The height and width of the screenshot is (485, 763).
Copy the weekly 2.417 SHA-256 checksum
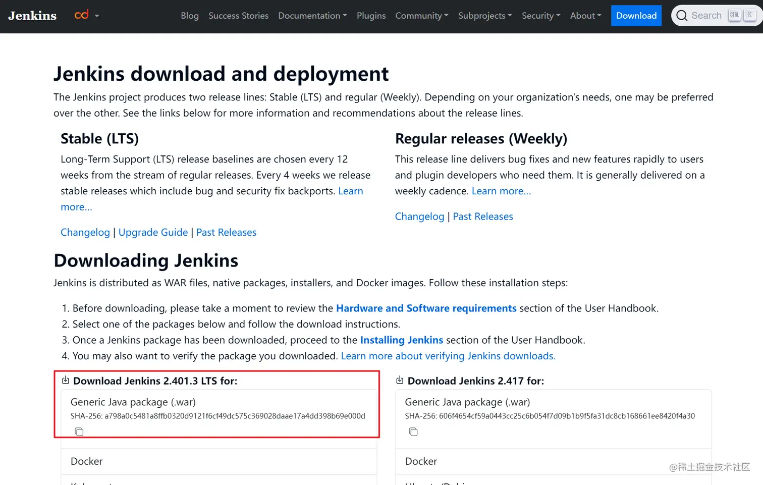(x=413, y=432)
